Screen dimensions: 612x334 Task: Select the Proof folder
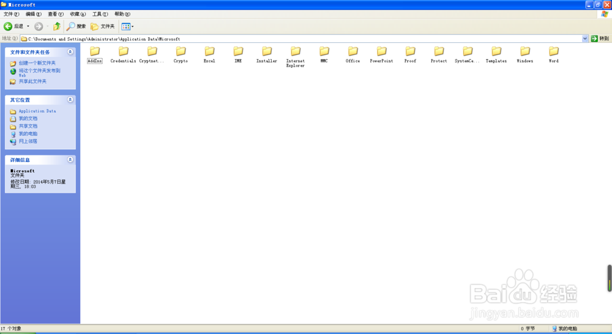pos(410,55)
